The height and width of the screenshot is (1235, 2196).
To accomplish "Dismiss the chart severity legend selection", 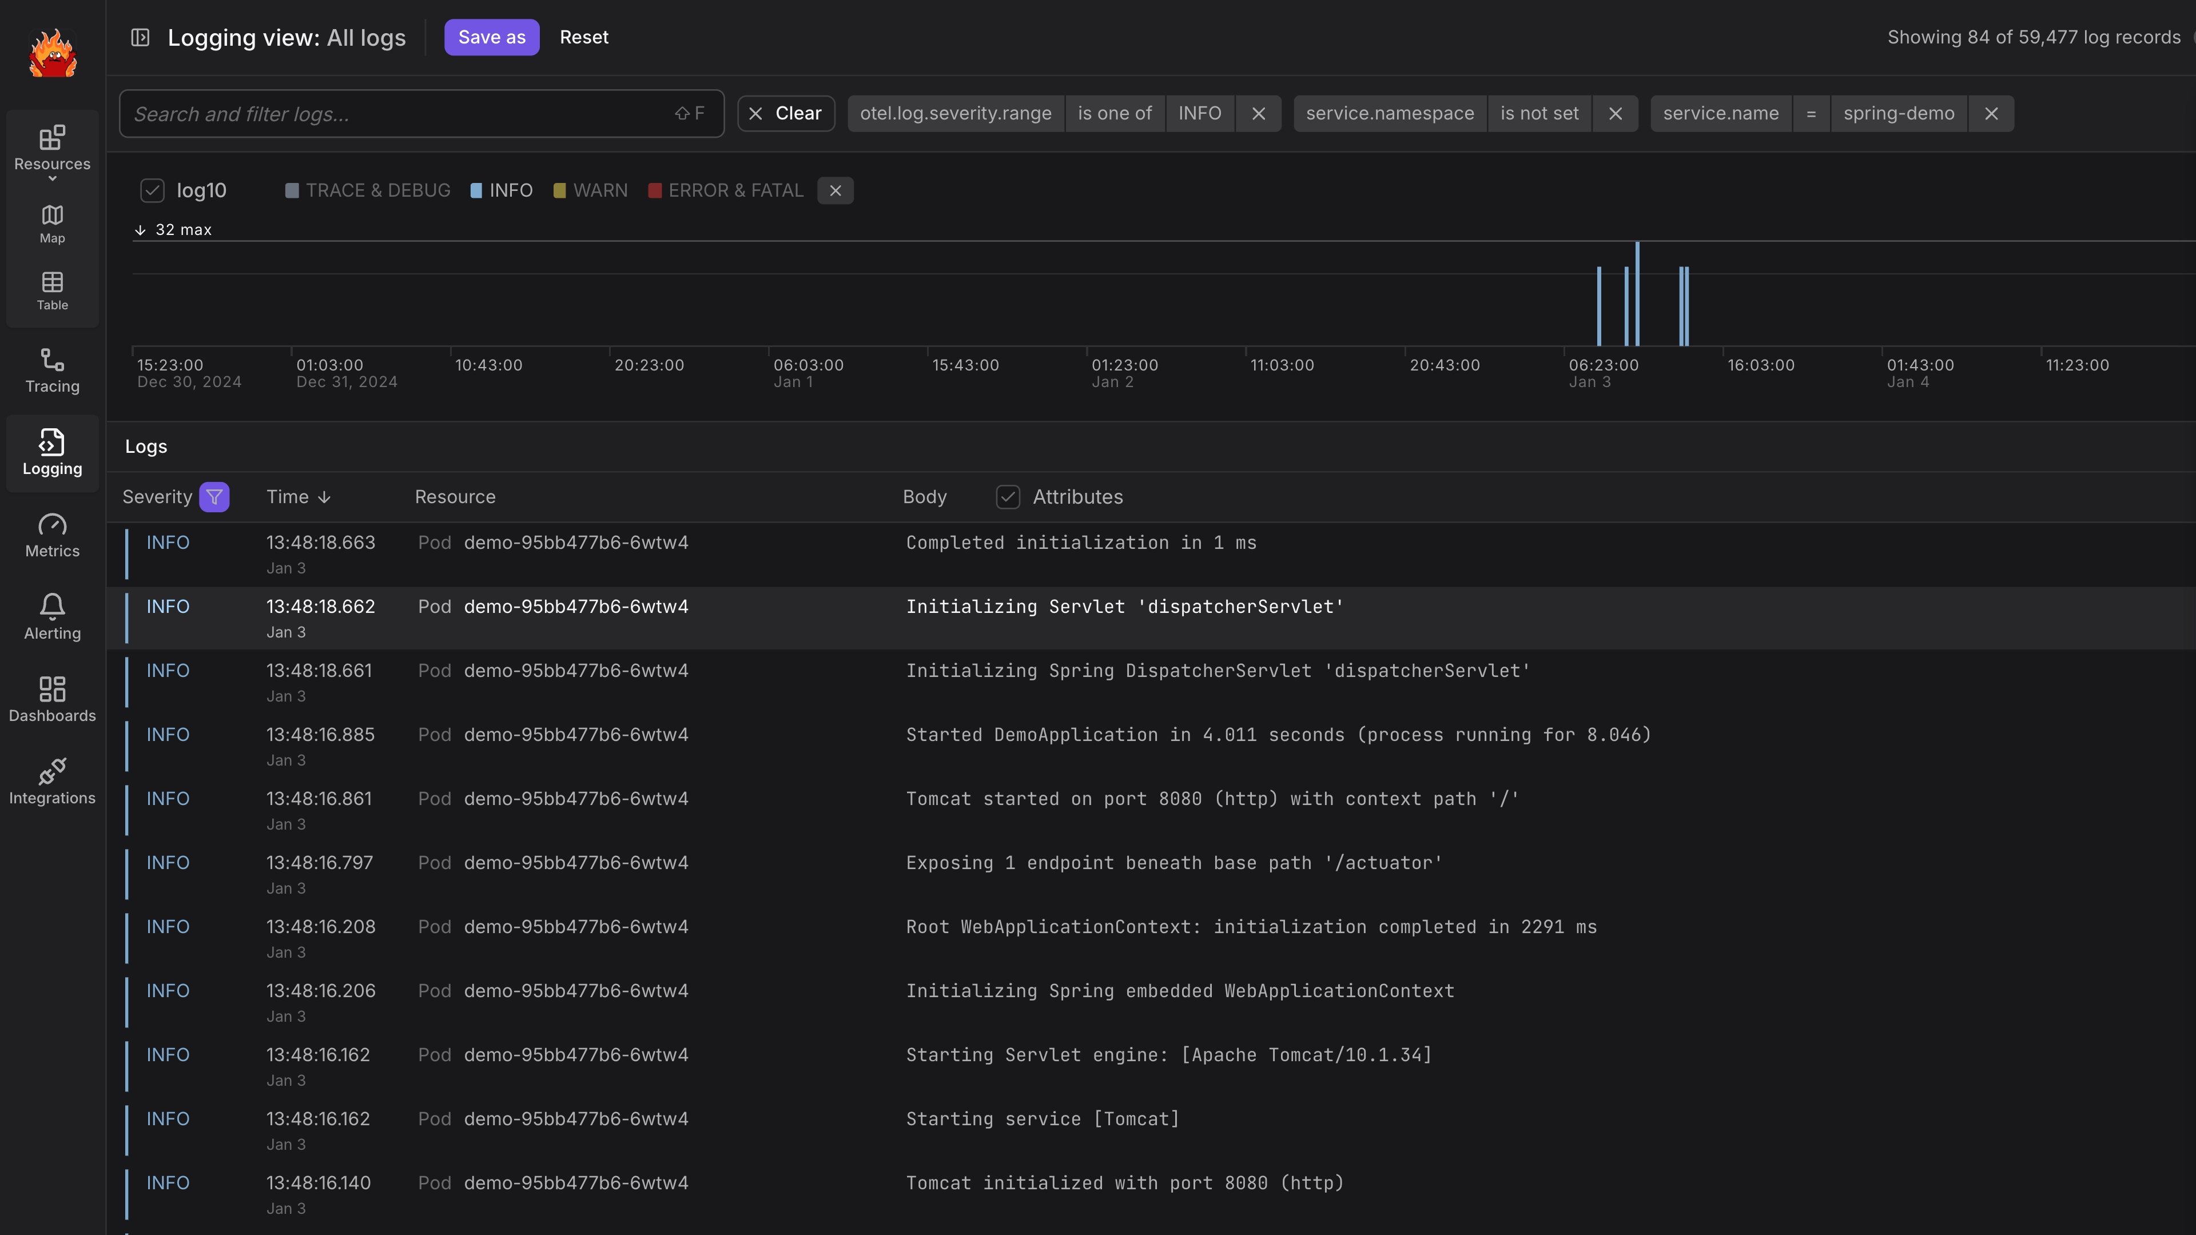I will [x=836, y=191].
